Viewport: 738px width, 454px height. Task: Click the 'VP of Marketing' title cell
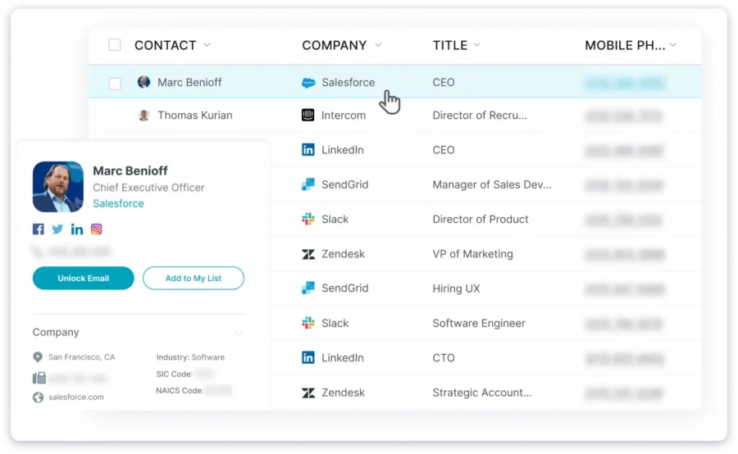[472, 254]
